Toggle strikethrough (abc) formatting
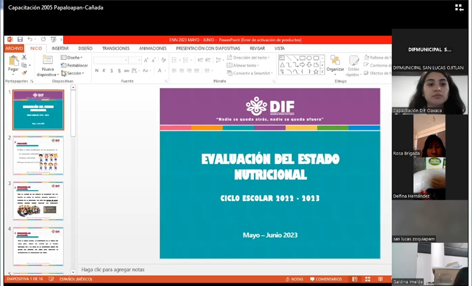 pyautogui.click(x=127, y=71)
